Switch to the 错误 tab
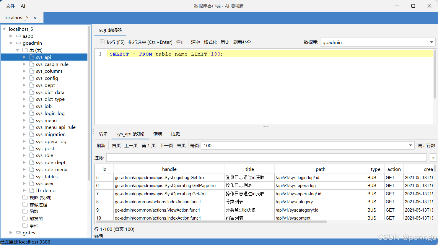Image resolution: width=438 pixels, height=245 pixels. click(158, 134)
